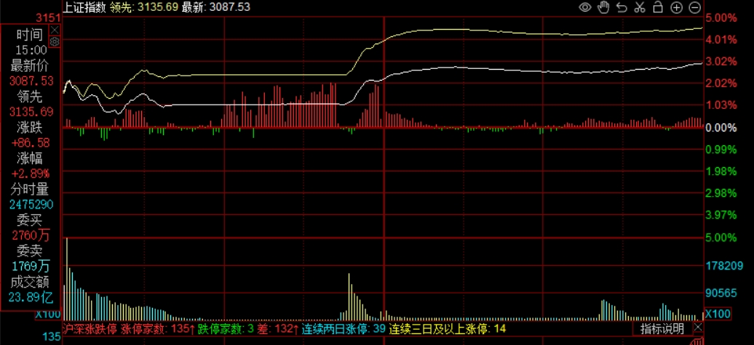The image size is (754, 345).
Task: Select the hand pan tool
Action: pyautogui.click(x=603, y=7)
